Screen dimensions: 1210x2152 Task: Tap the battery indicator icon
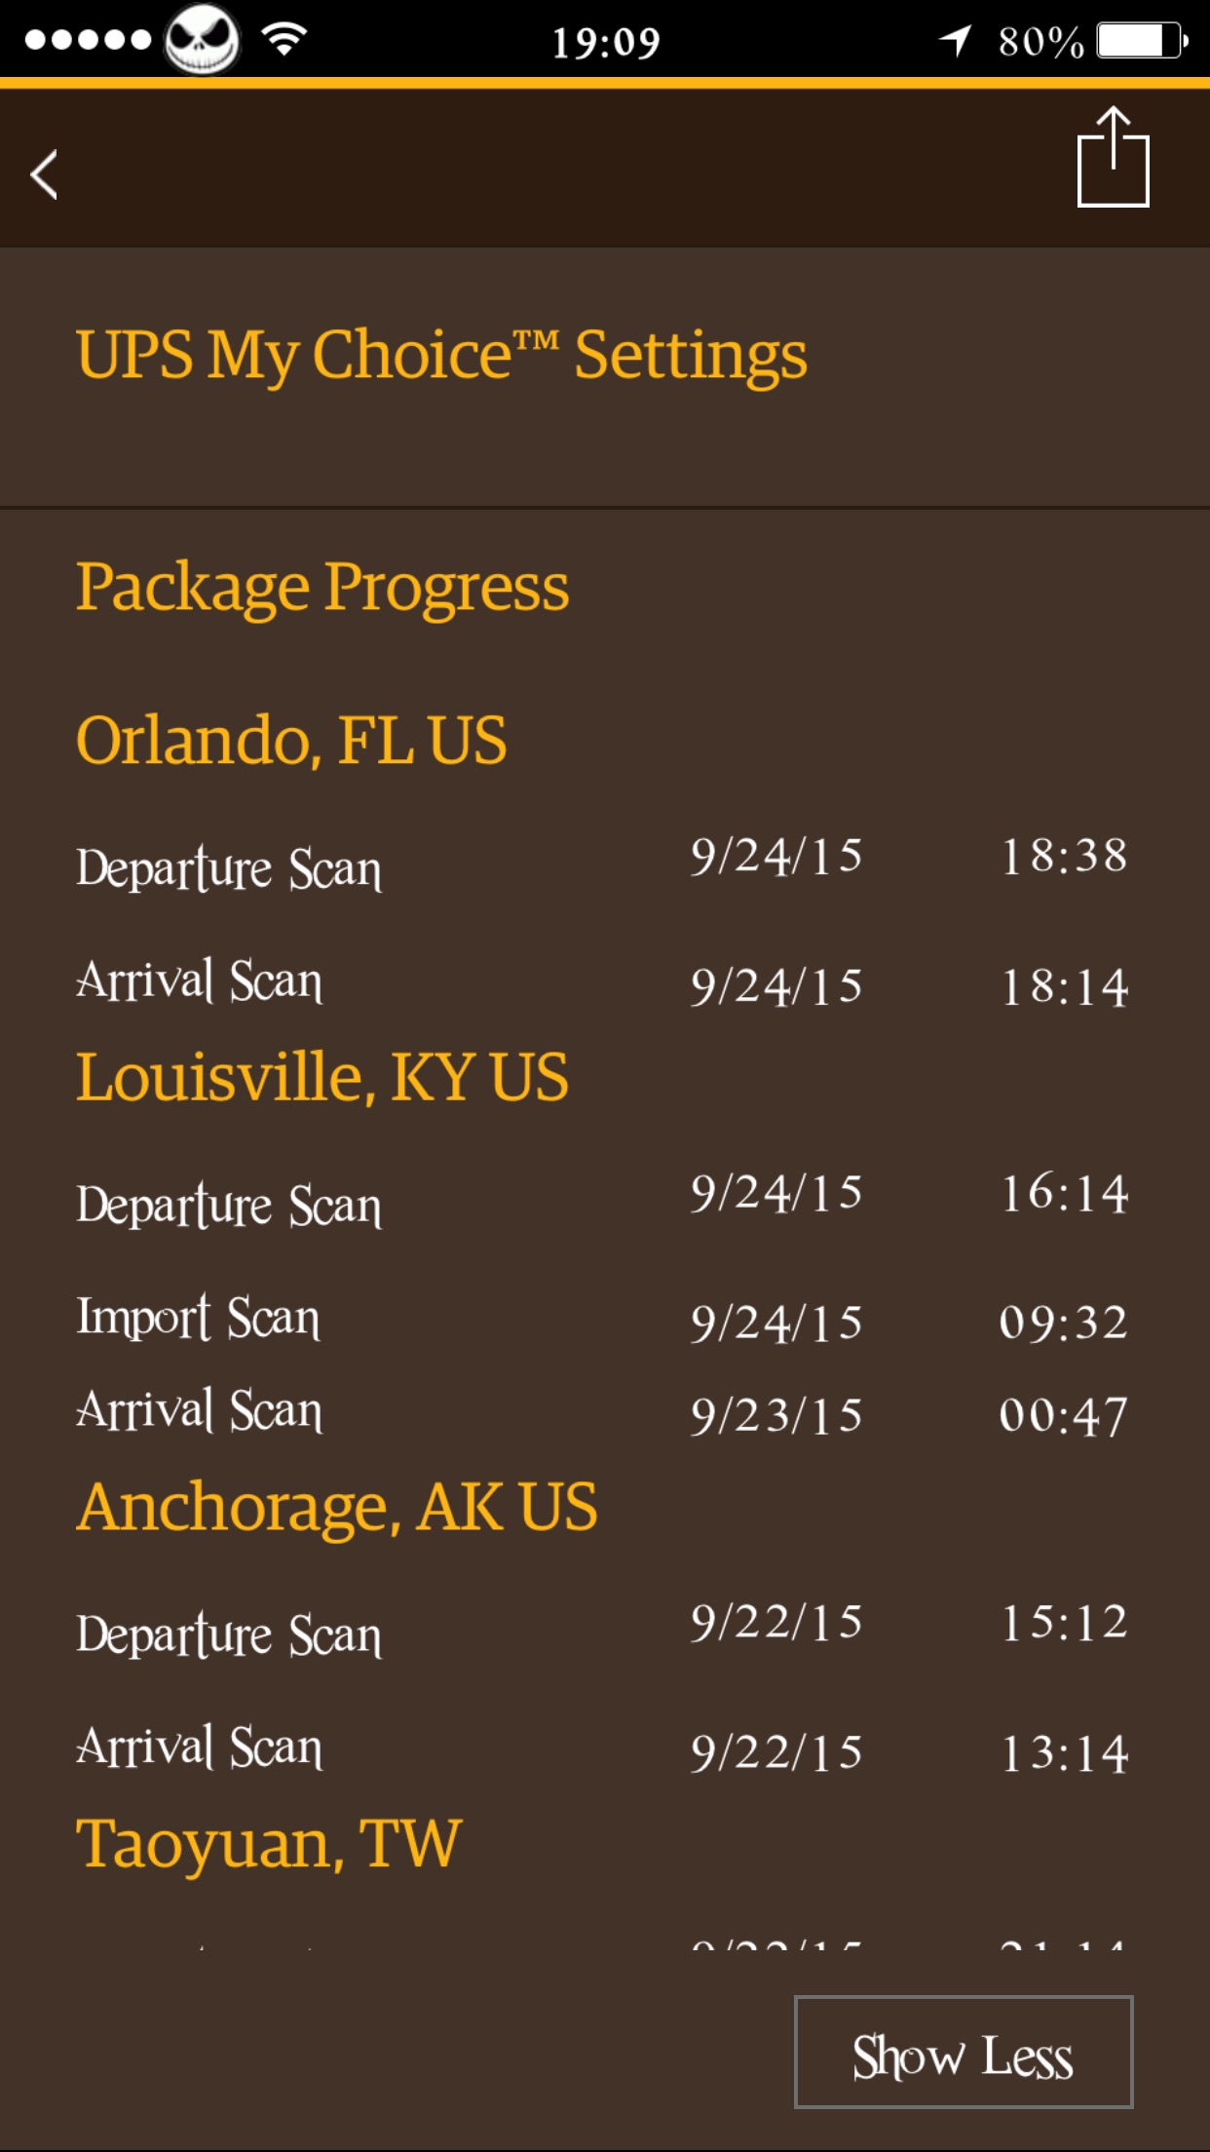(x=1142, y=41)
